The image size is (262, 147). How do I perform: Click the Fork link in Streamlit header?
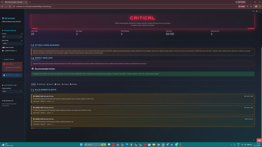(x=253, y=11)
